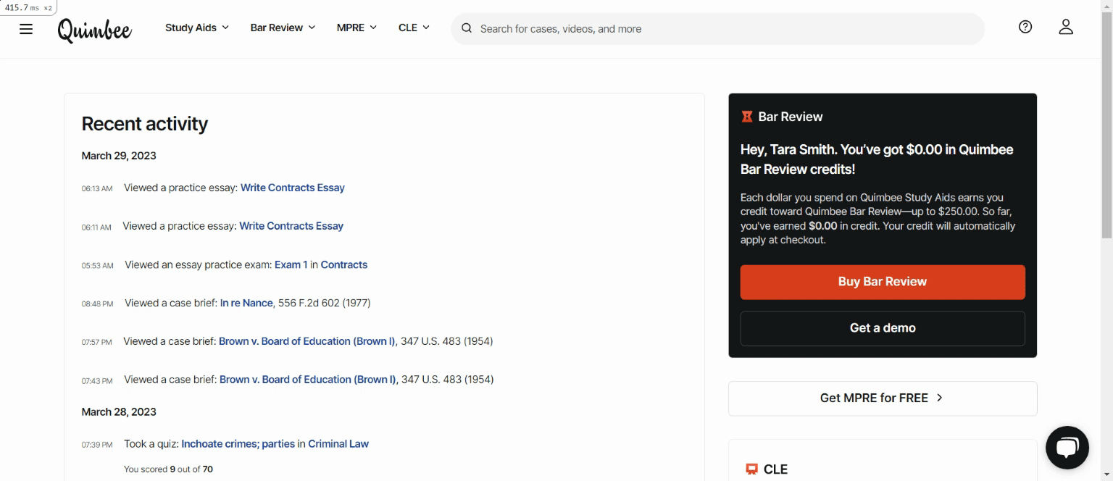Expand the Bar Review dropdown menu
The image size is (1113, 481).
coord(283,28)
